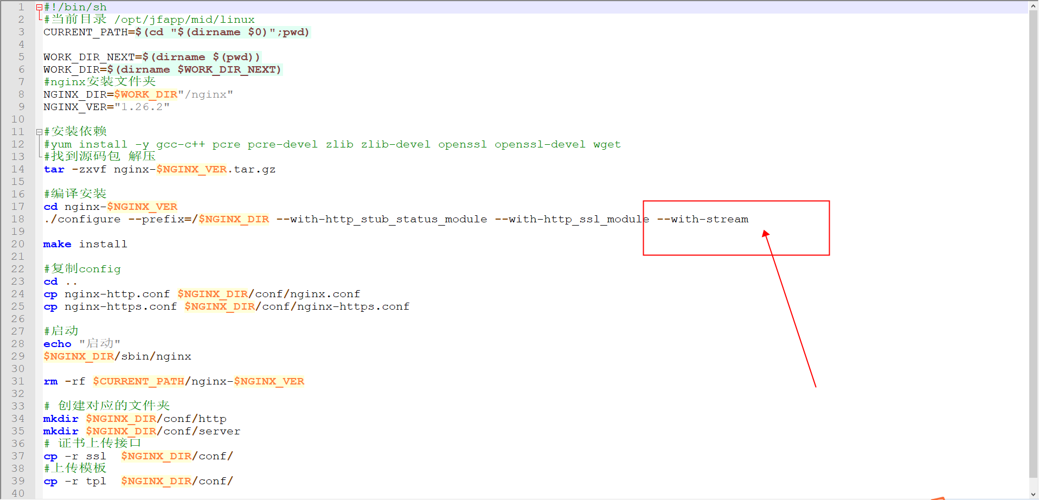
Task: Click the make keyword on line 20
Action: pos(57,244)
